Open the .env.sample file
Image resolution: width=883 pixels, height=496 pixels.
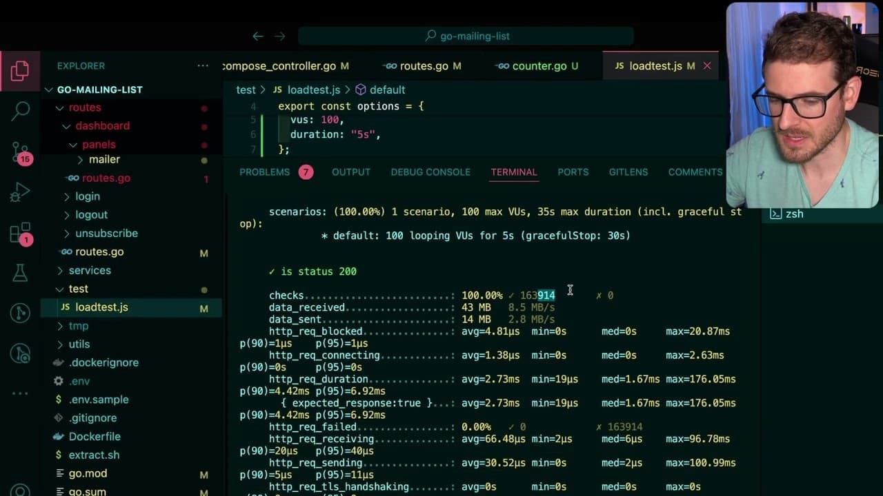pyautogui.click(x=131, y=400)
